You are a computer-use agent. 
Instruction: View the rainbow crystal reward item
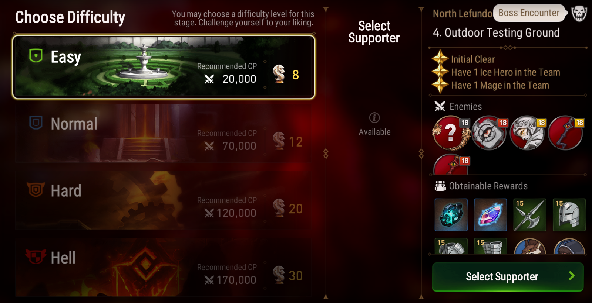tap(491, 215)
